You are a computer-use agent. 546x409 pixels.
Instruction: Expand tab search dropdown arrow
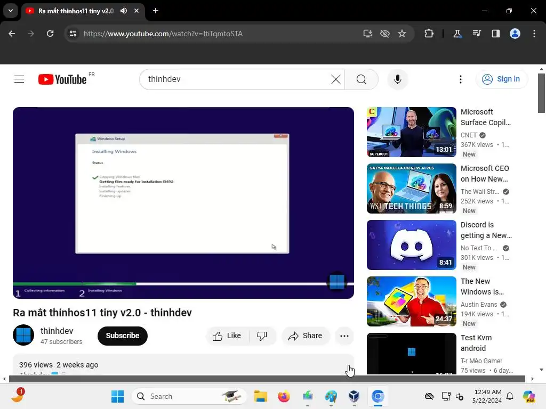(11, 11)
